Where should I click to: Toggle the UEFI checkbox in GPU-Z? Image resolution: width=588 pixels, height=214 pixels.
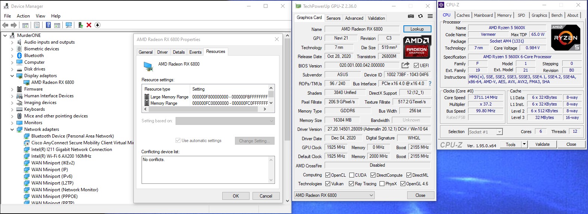point(416,65)
